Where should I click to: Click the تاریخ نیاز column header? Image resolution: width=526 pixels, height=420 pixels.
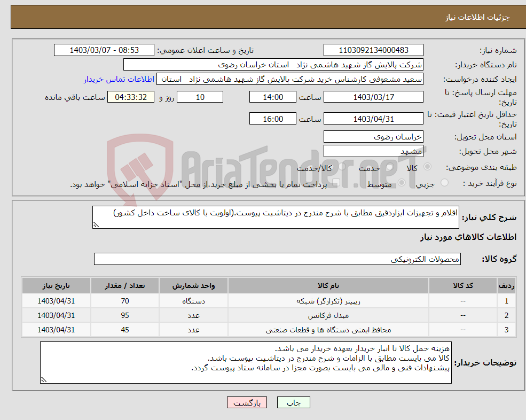[56, 285]
